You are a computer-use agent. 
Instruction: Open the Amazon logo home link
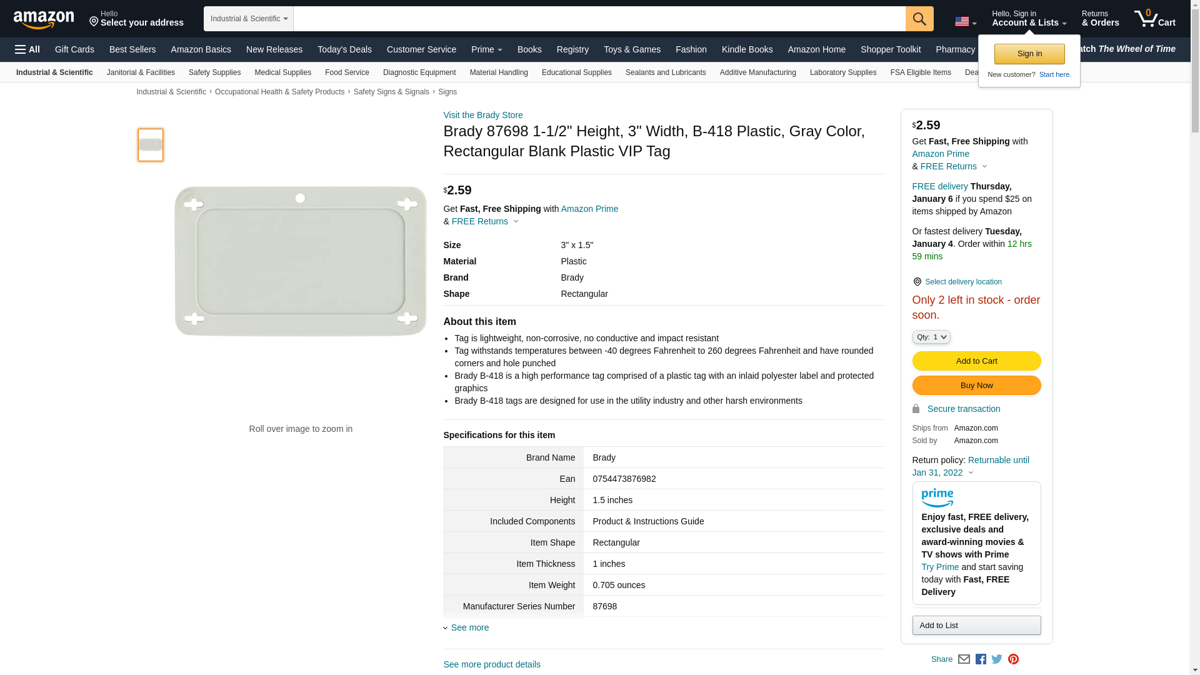pos(44,20)
